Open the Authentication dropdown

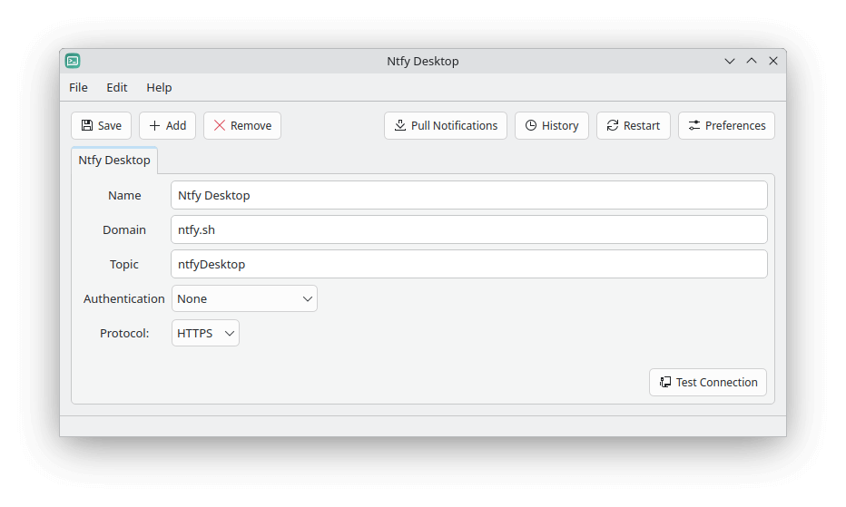[244, 298]
